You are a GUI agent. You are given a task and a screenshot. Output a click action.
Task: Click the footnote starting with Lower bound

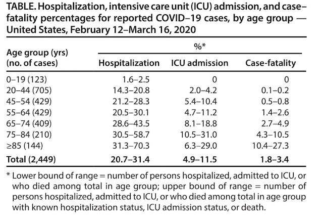click(x=156, y=191)
